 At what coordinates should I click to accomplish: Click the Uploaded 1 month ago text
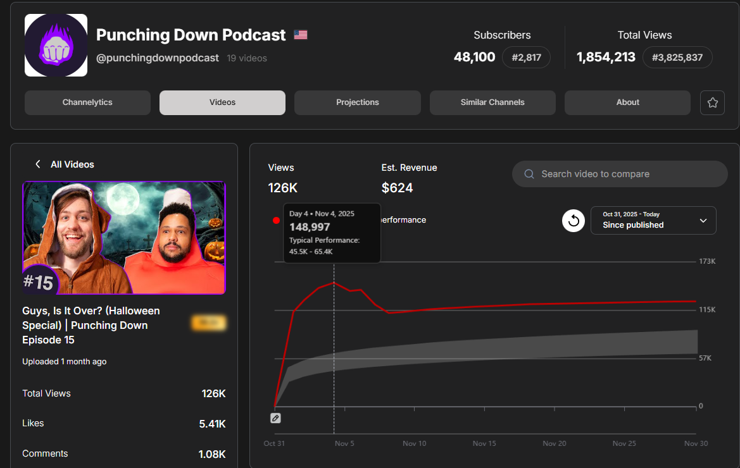64,362
